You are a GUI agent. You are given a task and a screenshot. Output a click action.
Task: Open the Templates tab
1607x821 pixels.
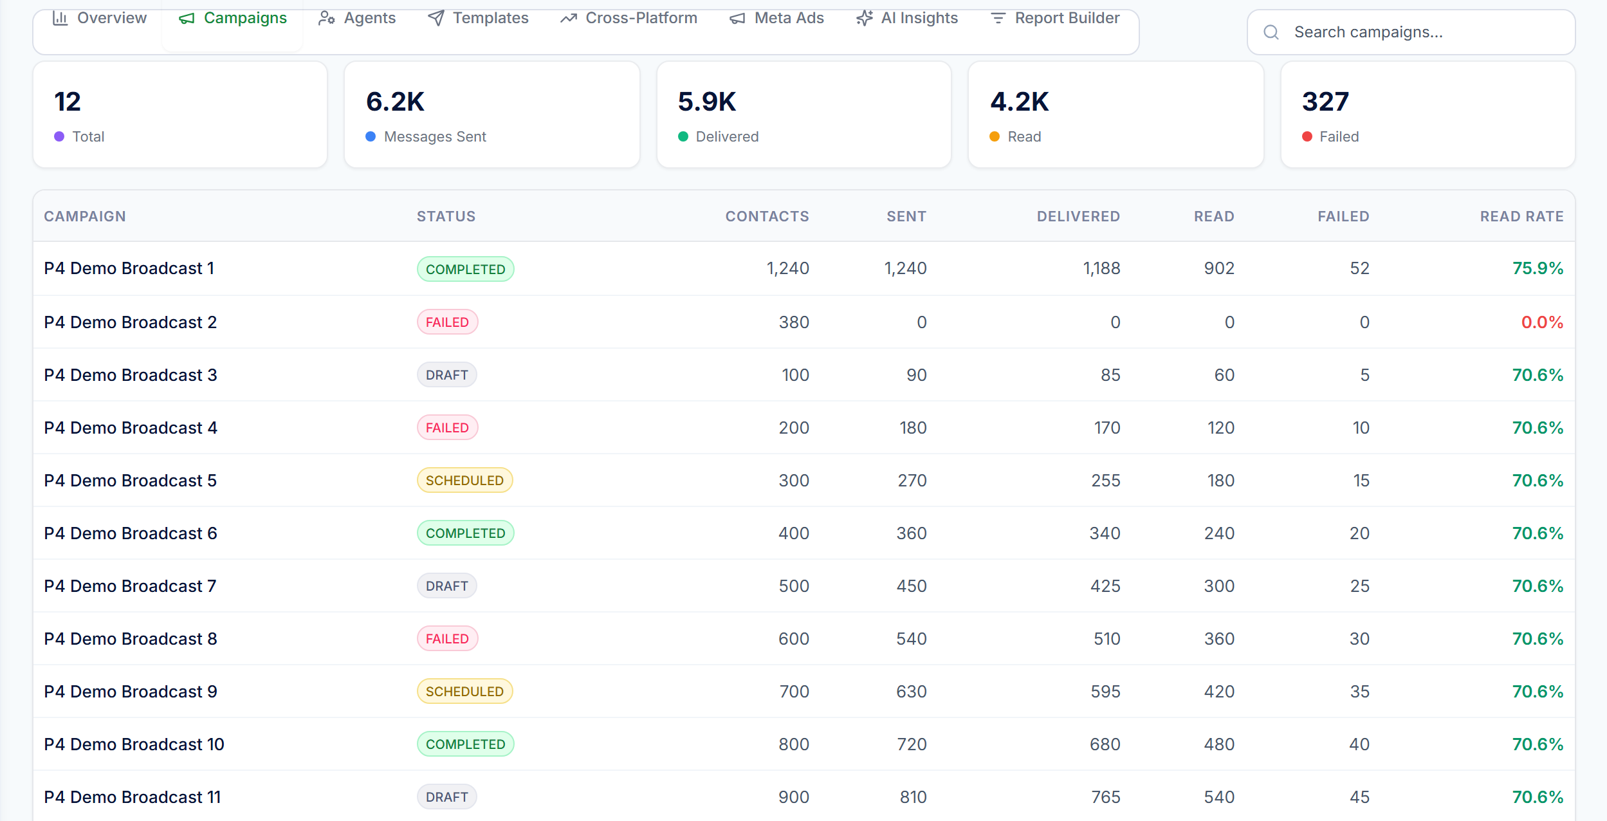coord(478,18)
